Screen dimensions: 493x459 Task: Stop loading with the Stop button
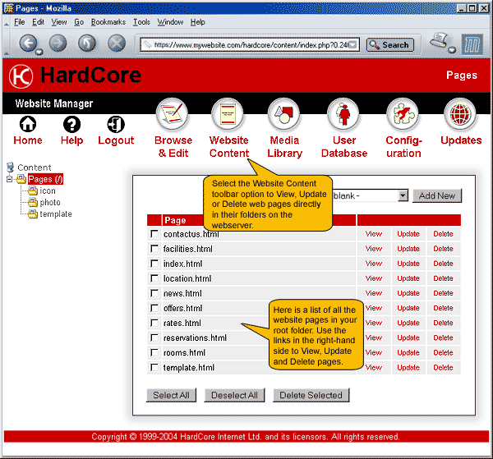(x=117, y=43)
